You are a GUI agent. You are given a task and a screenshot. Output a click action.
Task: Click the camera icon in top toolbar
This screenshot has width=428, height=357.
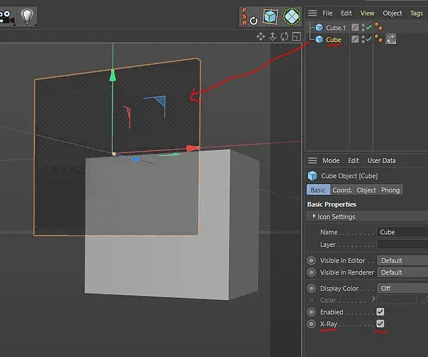[7, 18]
